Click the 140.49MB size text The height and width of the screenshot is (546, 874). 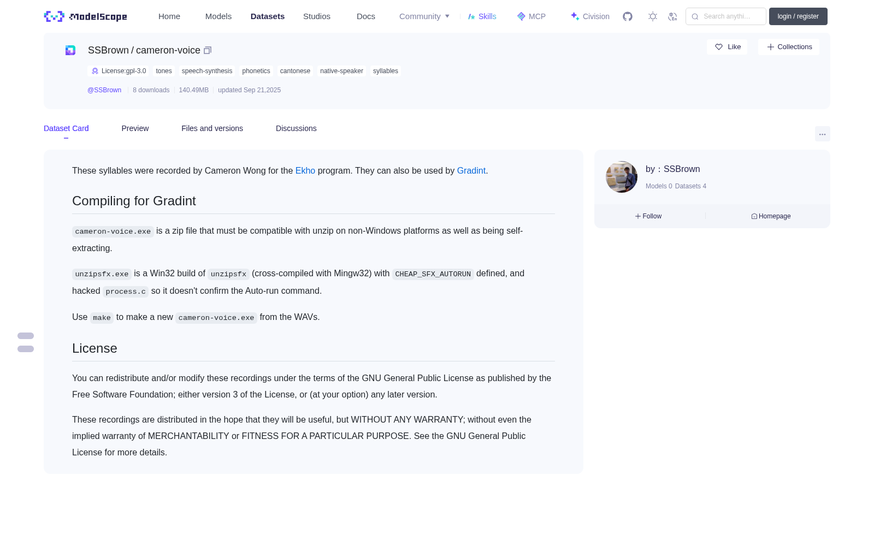click(194, 90)
